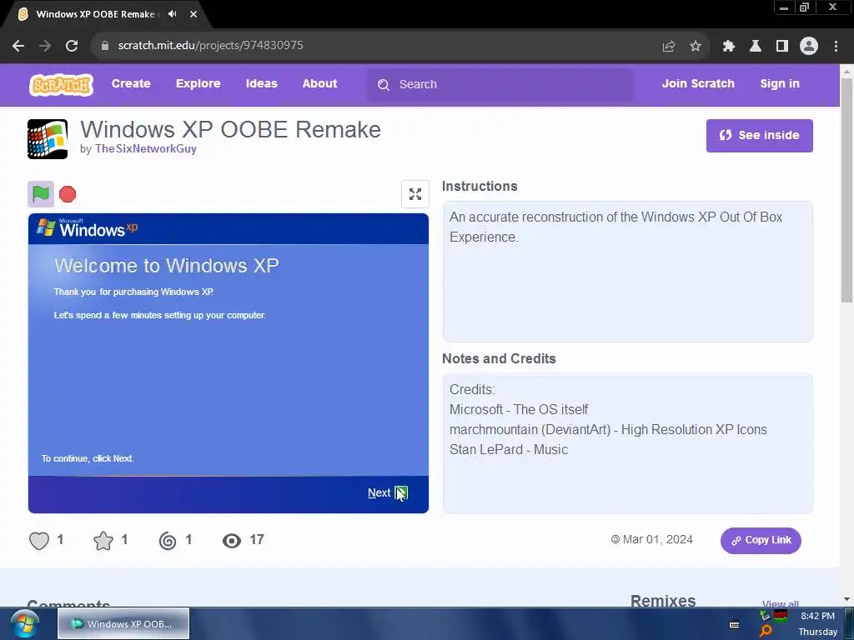Click the scrollbar down arrow
Image resolution: width=854 pixels, height=640 pixels.
click(846, 600)
